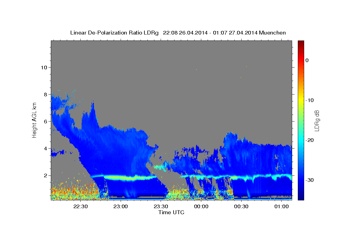Click the colorbar value label -10
This screenshot has width=361, height=240.
pos(309,100)
